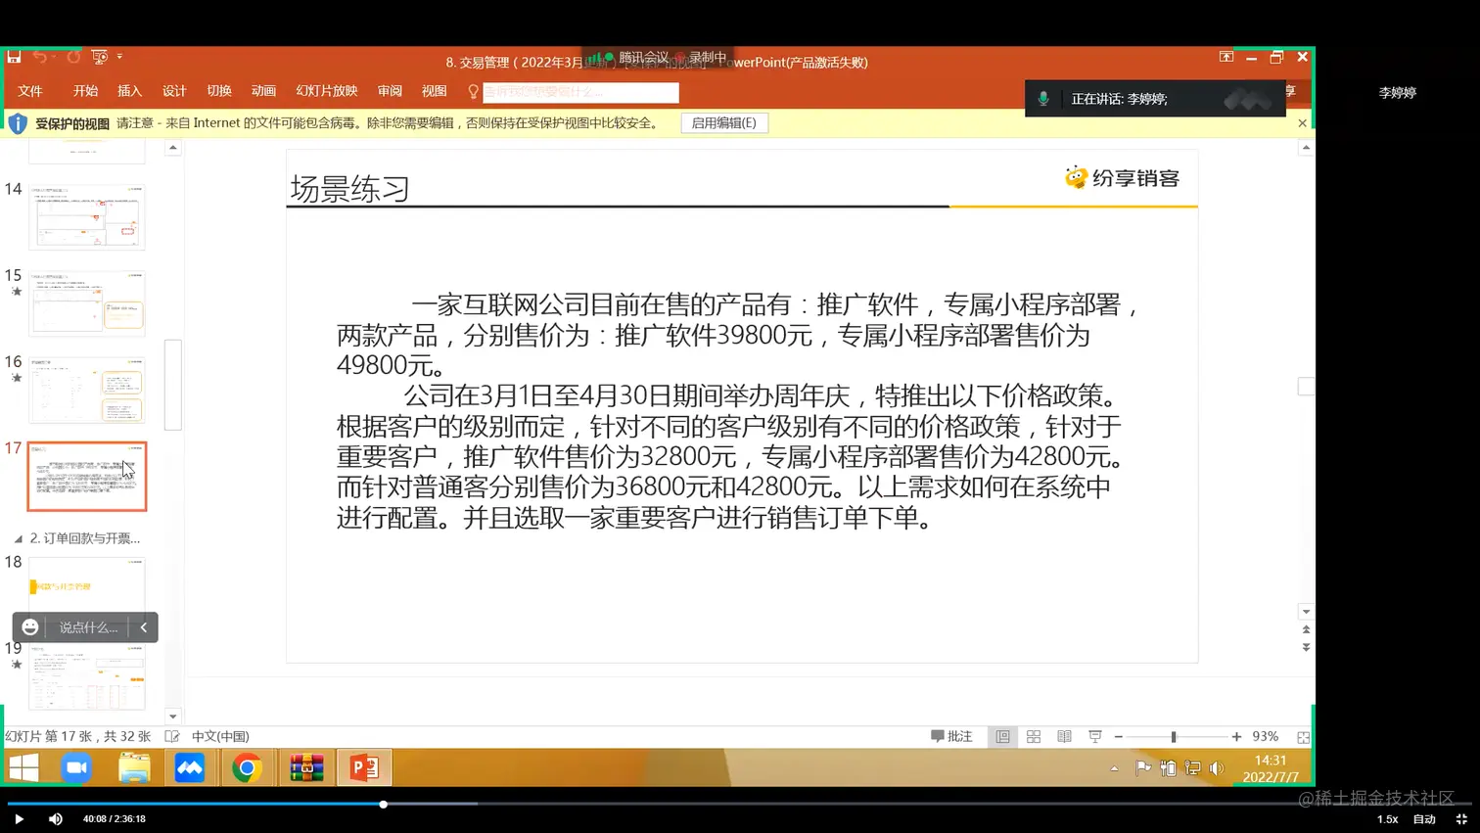Click the 中文(中国) language indicator

pyautogui.click(x=220, y=736)
